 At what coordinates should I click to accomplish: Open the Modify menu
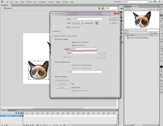click(x=29, y=2)
